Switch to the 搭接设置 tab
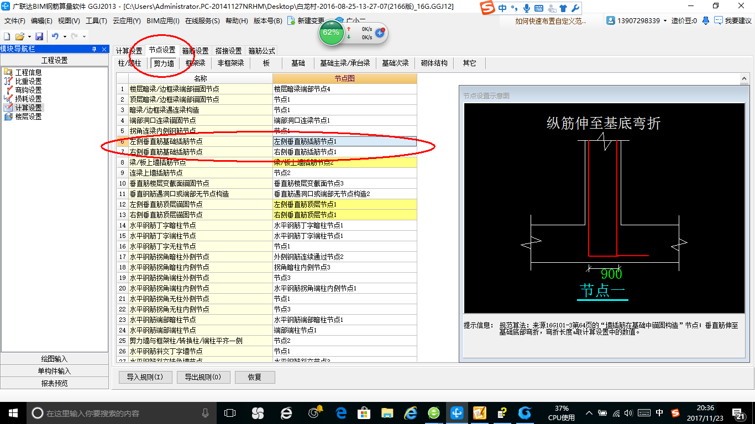 [228, 51]
